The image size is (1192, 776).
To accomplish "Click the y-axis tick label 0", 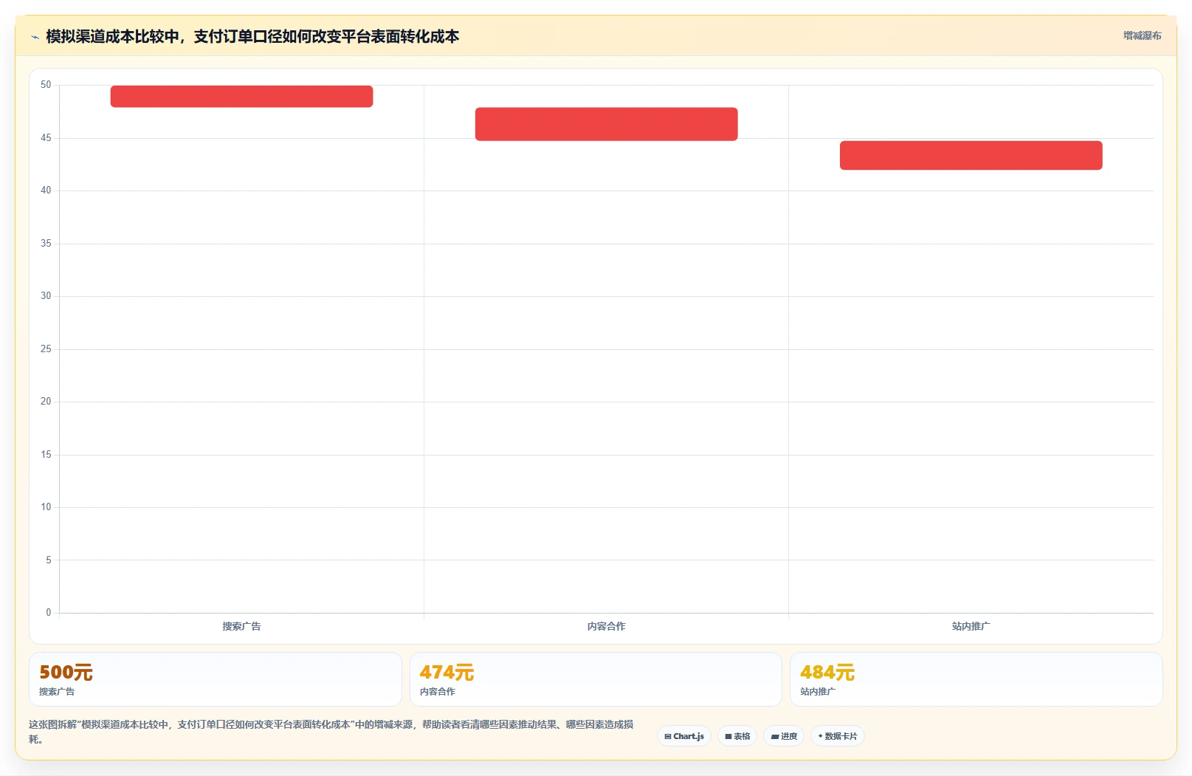I will [49, 613].
